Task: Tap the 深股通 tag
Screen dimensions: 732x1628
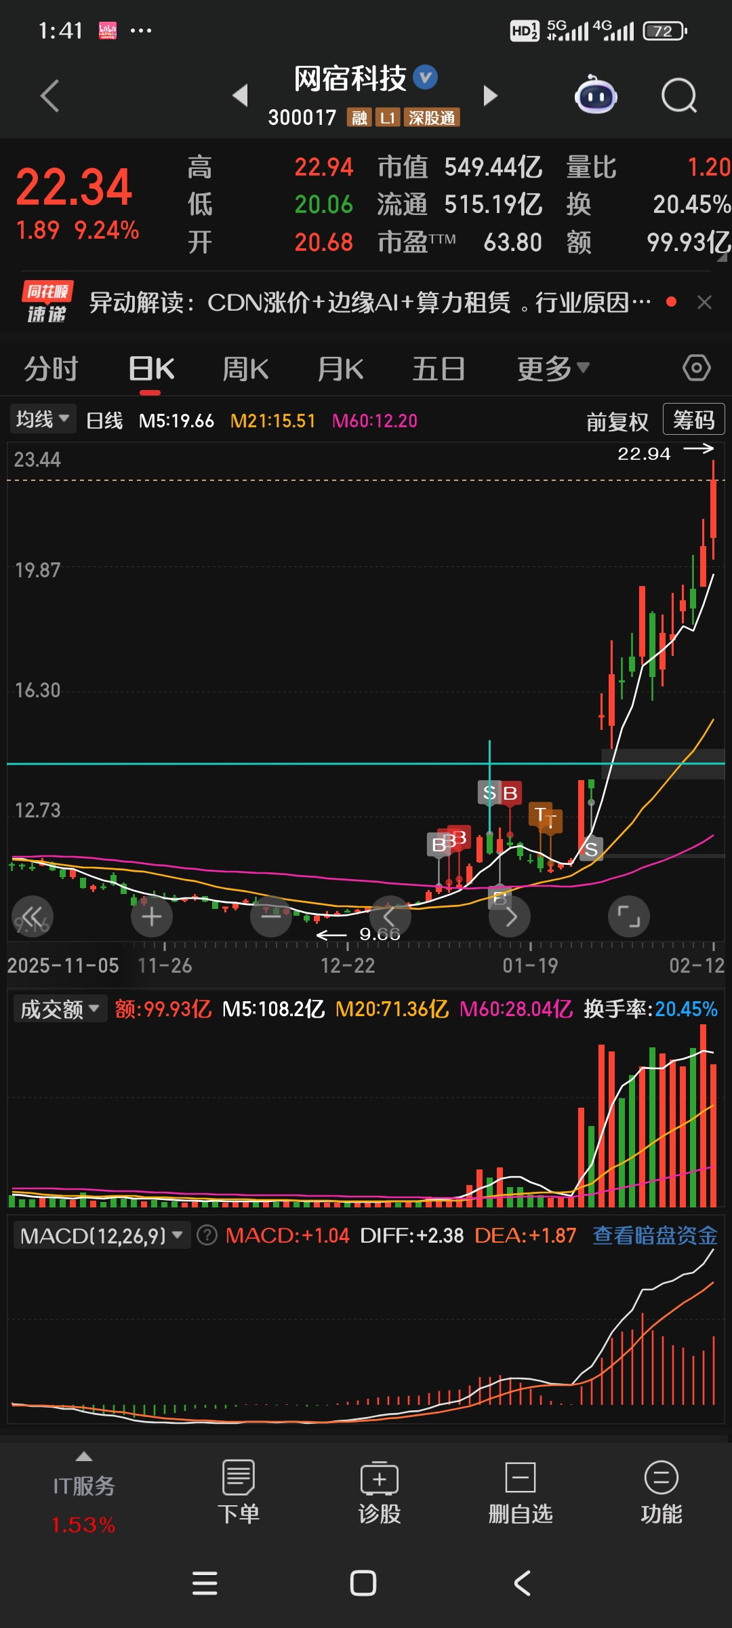Action: click(x=432, y=118)
